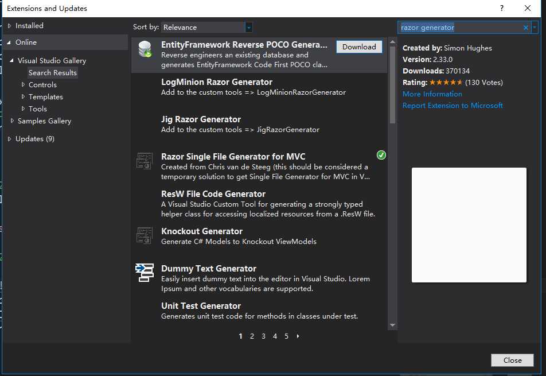This screenshot has width=546, height=376.
Task: Click the Close button at the bottom
Action: pos(512,361)
